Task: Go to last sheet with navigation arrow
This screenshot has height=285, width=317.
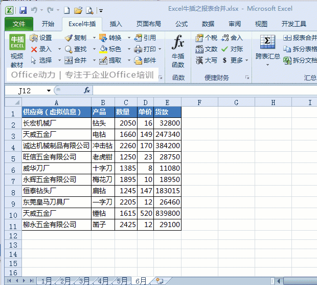Action: click(x=32, y=281)
